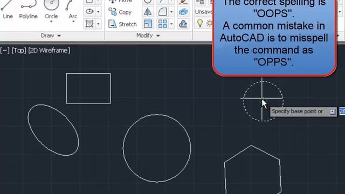The image size is (345, 194).
Task: Select the Explode tool icon
Action: 183,12
